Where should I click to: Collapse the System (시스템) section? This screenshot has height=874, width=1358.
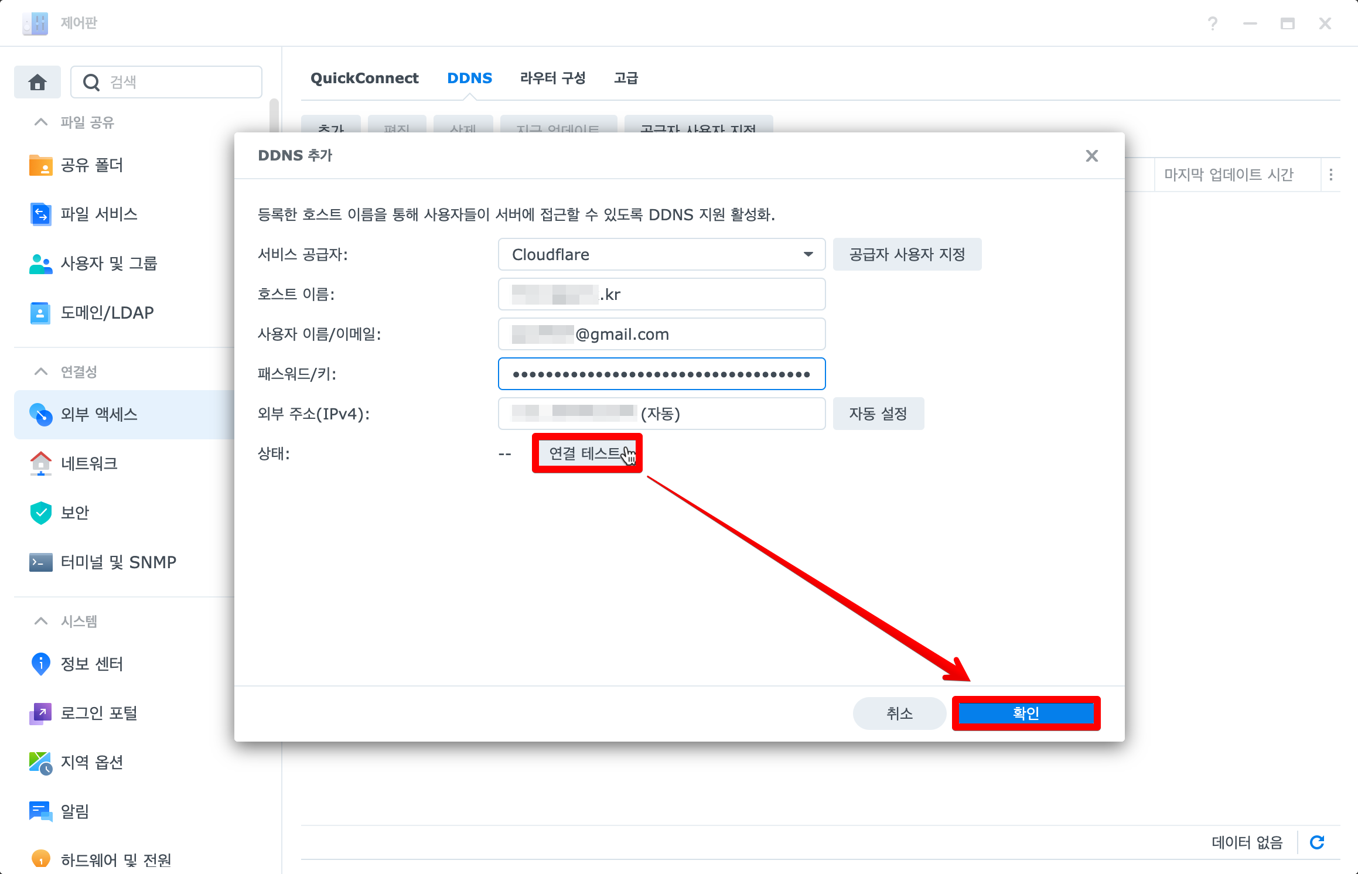pos(41,622)
